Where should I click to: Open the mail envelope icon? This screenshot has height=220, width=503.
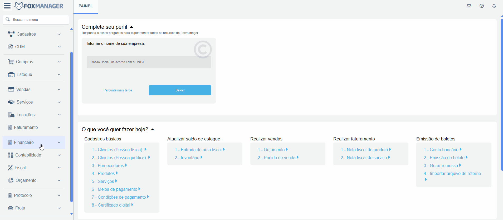click(469, 6)
